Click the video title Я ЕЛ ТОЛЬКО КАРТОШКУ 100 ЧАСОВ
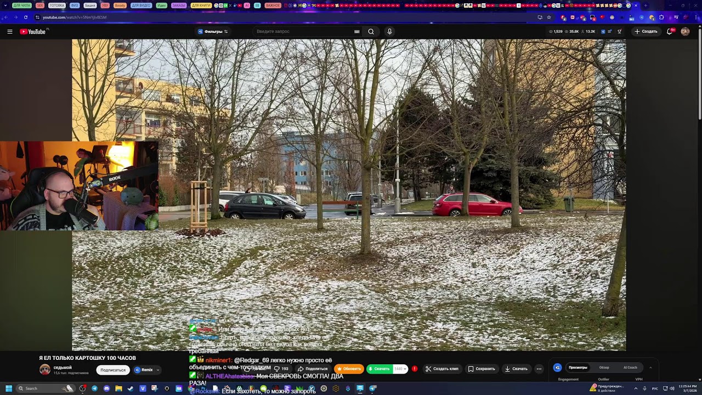The image size is (702, 395). pos(87,358)
